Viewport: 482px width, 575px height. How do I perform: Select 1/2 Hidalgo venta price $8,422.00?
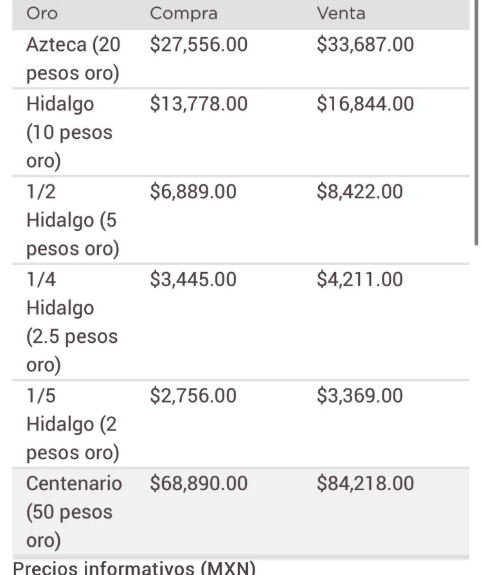[360, 192]
